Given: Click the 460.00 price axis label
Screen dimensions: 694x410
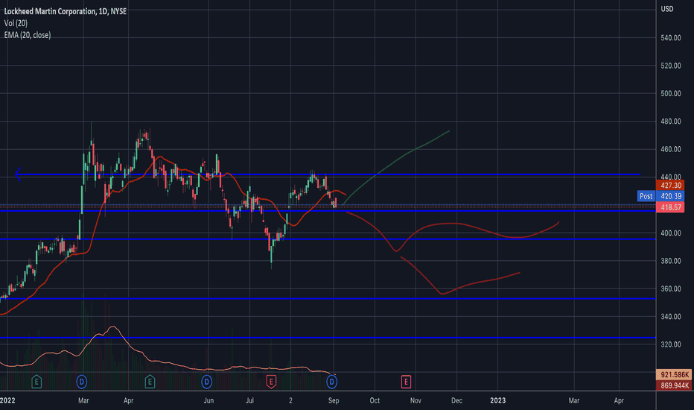Looking at the screenshot, I should click(x=670, y=149).
